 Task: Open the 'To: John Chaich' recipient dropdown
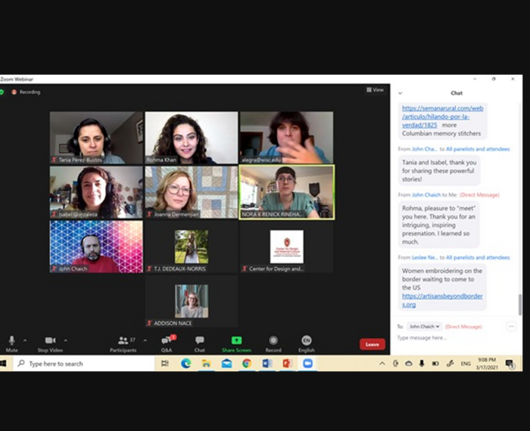424,327
